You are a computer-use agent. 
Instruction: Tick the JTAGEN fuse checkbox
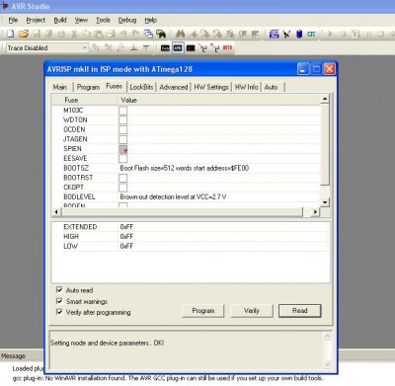[x=122, y=139]
